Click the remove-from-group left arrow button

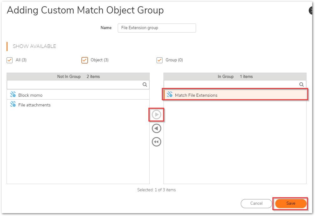tap(156, 128)
